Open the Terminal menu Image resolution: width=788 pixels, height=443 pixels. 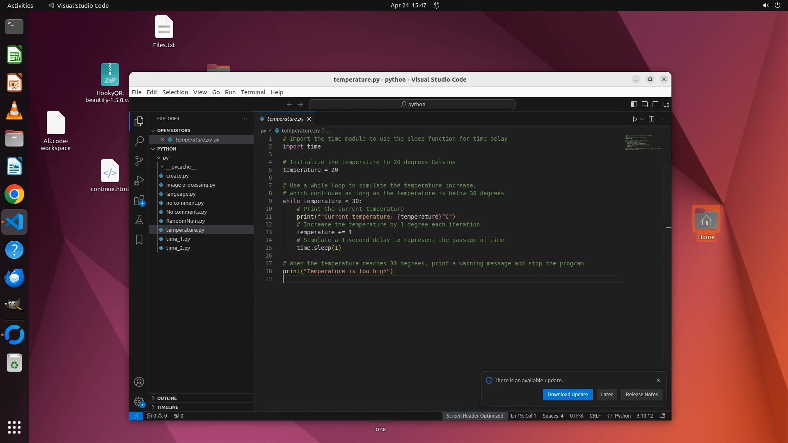point(253,92)
